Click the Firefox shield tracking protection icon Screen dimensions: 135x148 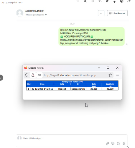(x=27, y=75)
